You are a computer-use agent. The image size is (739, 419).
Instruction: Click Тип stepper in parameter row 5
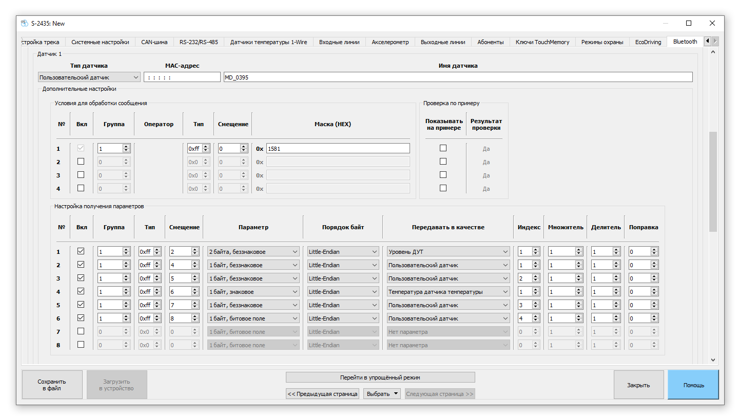pos(150,305)
